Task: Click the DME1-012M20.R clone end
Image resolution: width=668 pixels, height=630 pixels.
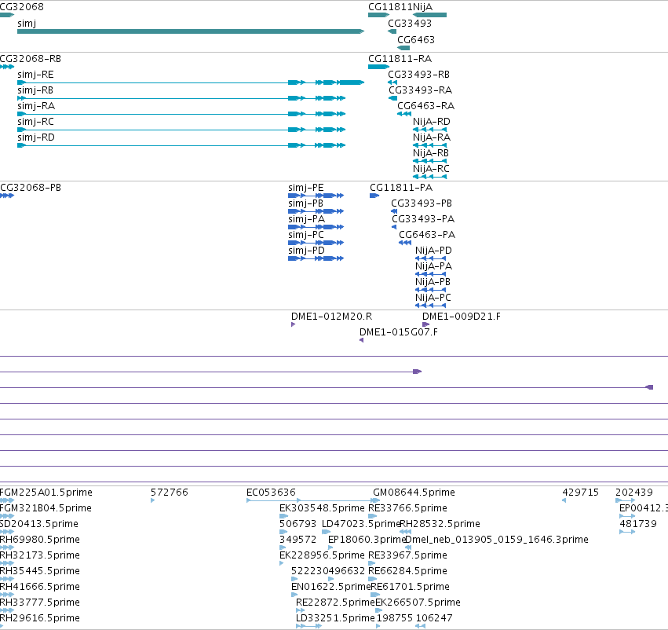Action: 293,324
